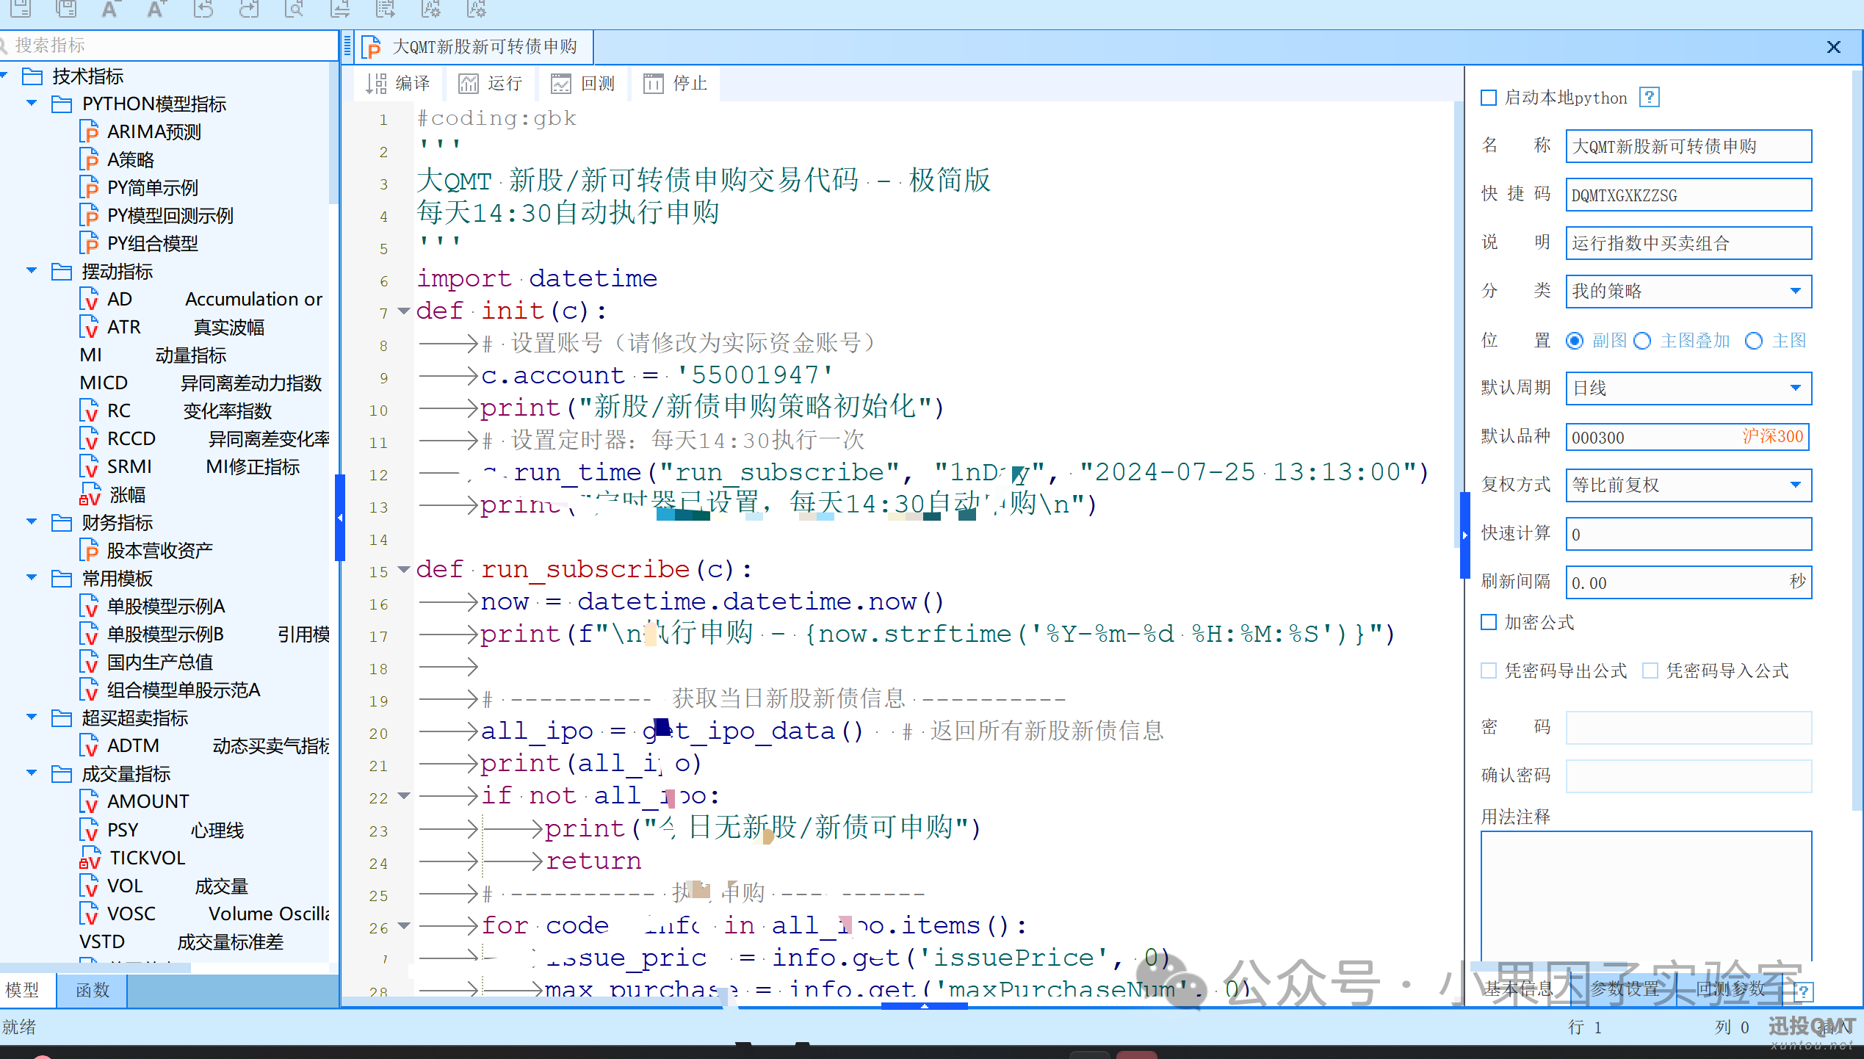Close the strategy editor with X
The height and width of the screenshot is (1059, 1864).
[x=1834, y=47]
